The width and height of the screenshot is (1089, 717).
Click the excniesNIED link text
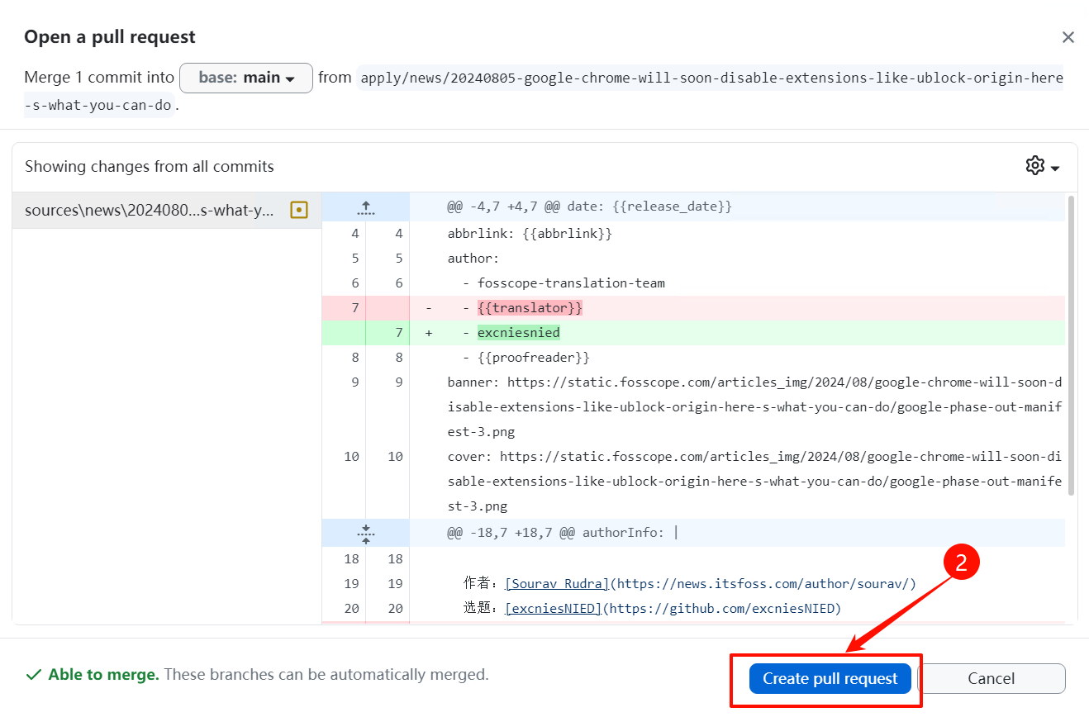(x=553, y=609)
